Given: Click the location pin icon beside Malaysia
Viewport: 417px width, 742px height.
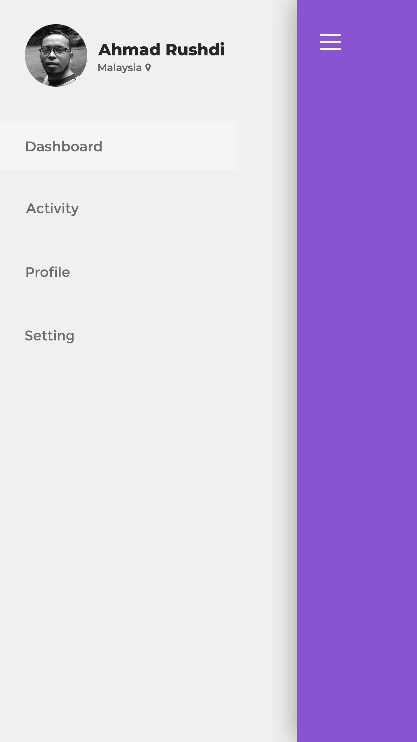Looking at the screenshot, I should pyautogui.click(x=148, y=68).
